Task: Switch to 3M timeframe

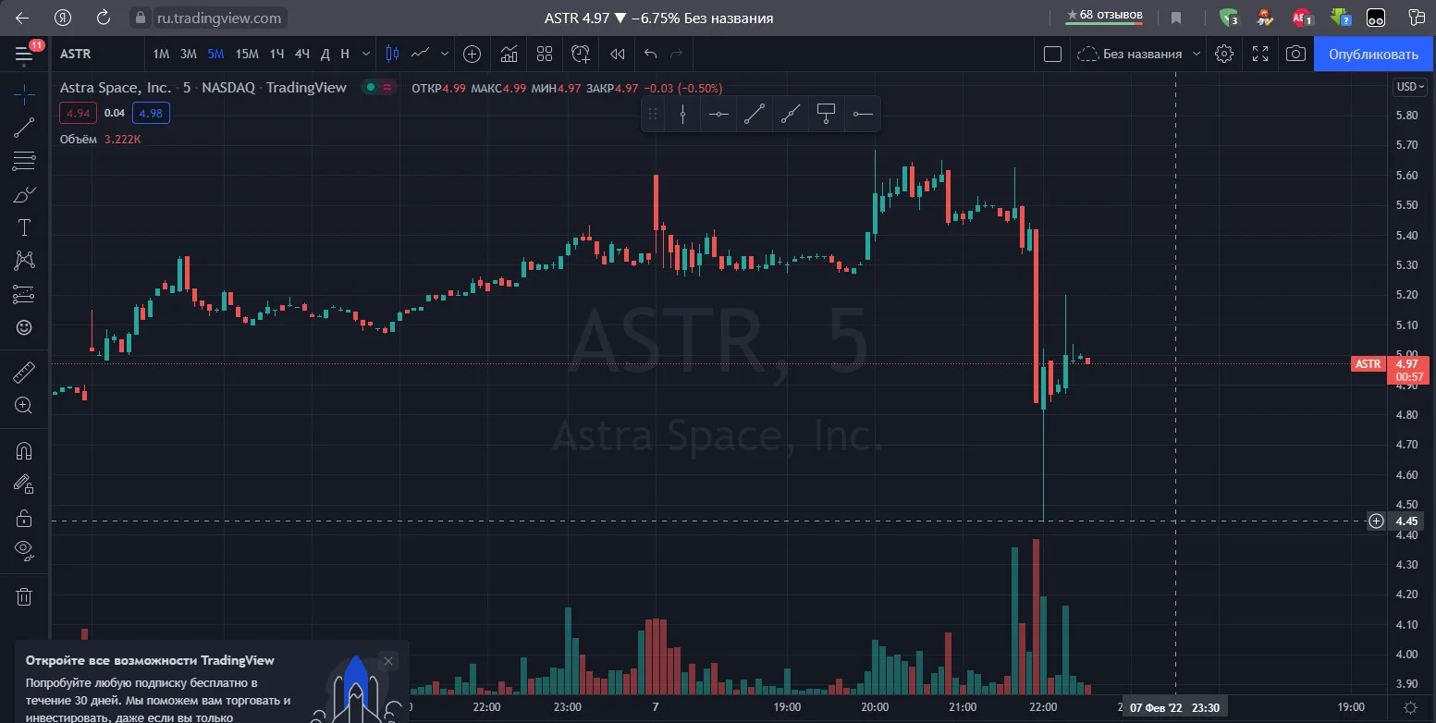Action: click(x=188, y=55)
